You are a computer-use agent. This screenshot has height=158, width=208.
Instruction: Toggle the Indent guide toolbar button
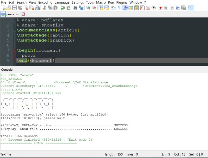[x=125, y=8]
